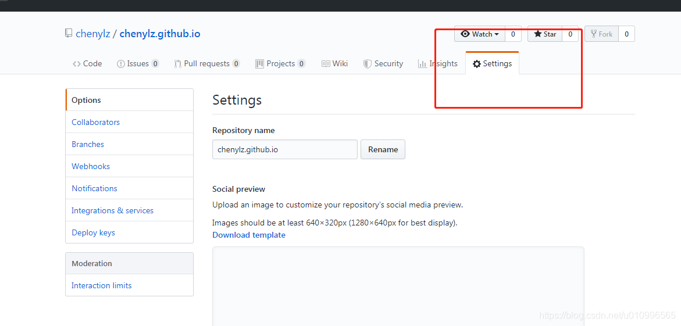Image resolution: width=681 pixels, height=326 pixels.
Task: Click the Projects board icon
Action: pos(260,64)
